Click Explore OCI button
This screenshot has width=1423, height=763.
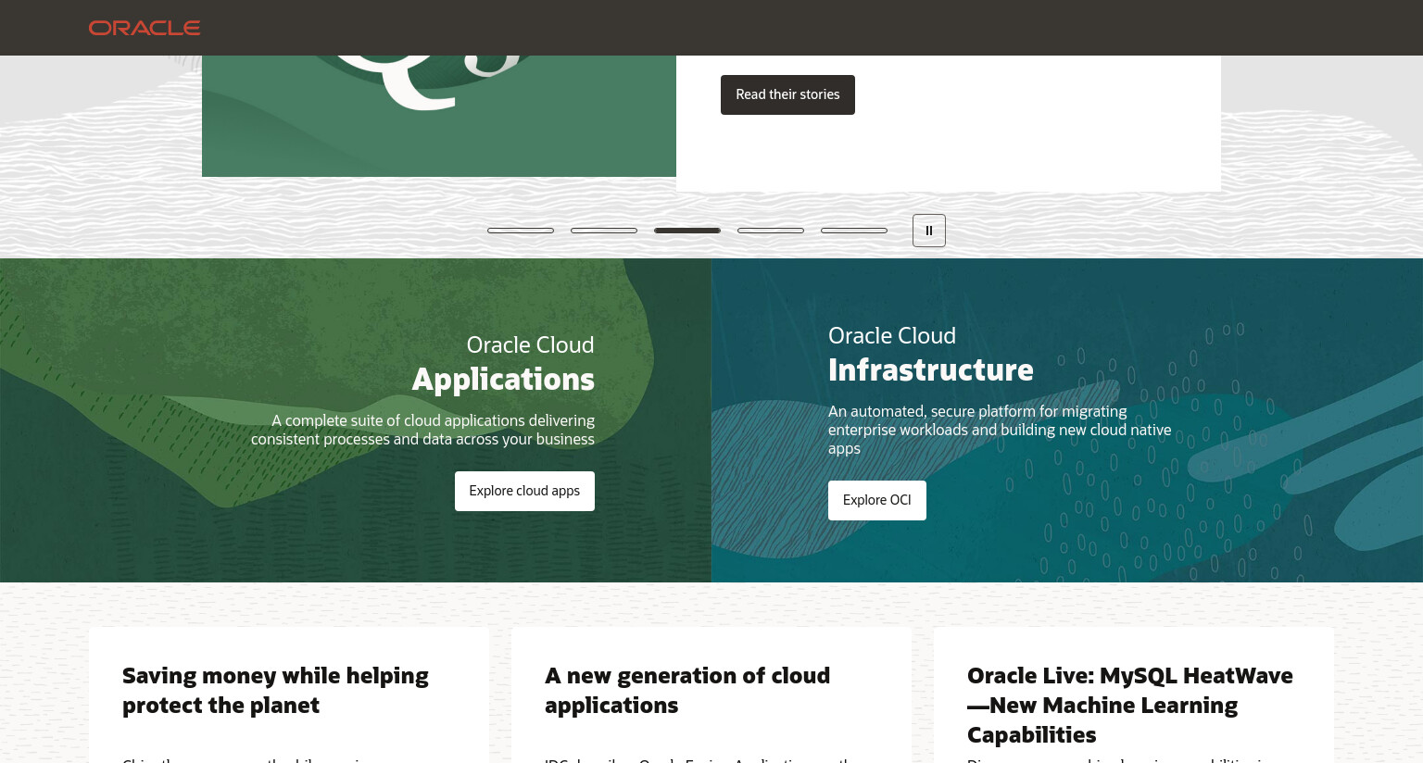(x=877, y=500)
